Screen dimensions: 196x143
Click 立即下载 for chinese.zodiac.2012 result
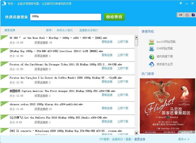point(123,108)
